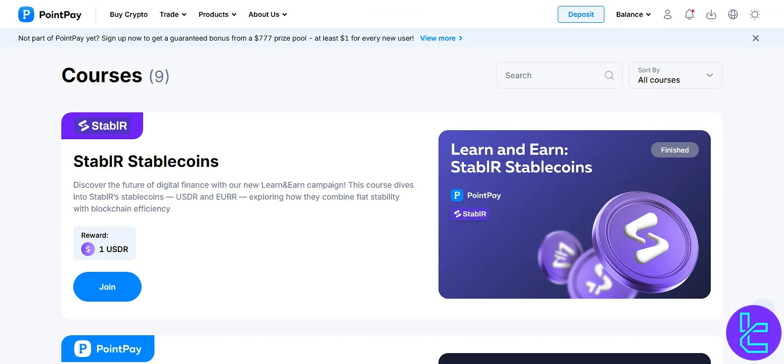Screen dimensions: 784x364
Task: Click the Courses (9) heading
Action: (x=115, y=75)
